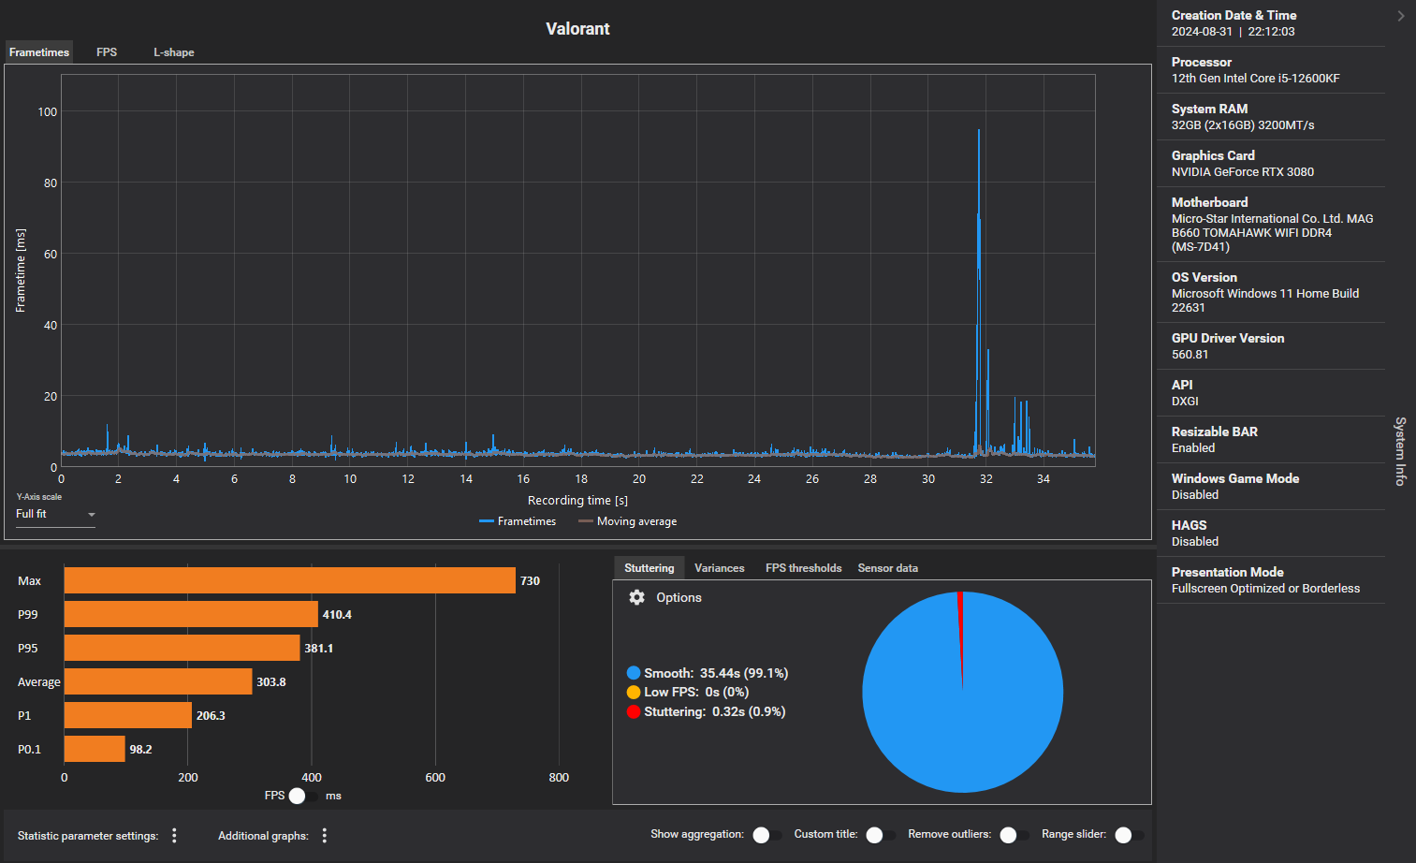Screen dimensions: 1416x863
Task: Enable Show aggregation switch
Action: pos(767,835)
